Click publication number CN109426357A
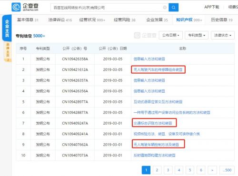 pyautogui.click(x=75, y=80)
